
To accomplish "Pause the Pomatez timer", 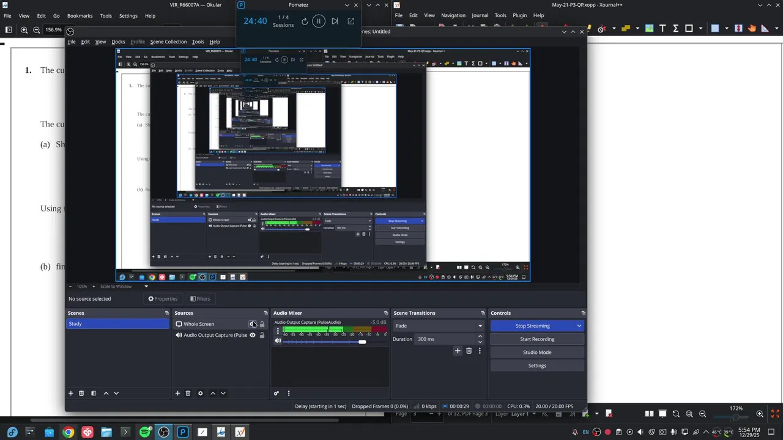I will (319, 21).
